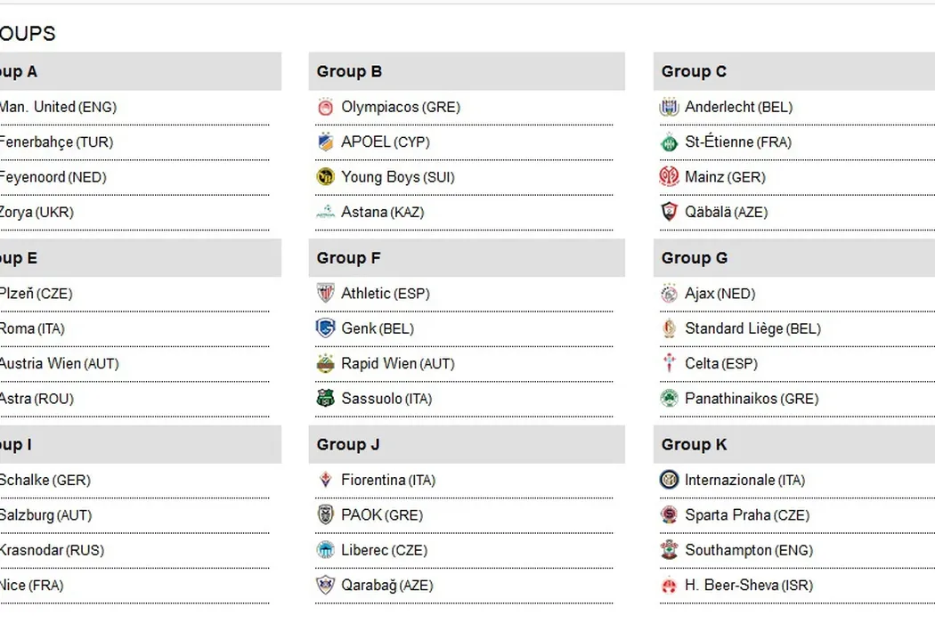This screenshot has height=623, width=935.
Task: Click the Ajax club crest icon
Action: (669, 294)
